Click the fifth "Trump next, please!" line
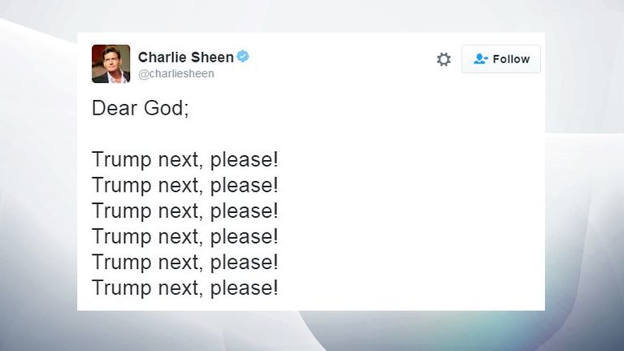The image size is (624, 351). pyautogui.click(x=185, y=262)
